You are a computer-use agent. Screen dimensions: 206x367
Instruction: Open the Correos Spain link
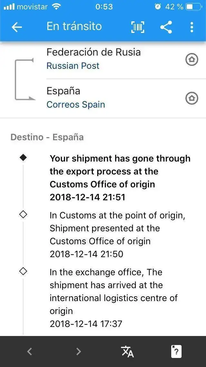76,104
